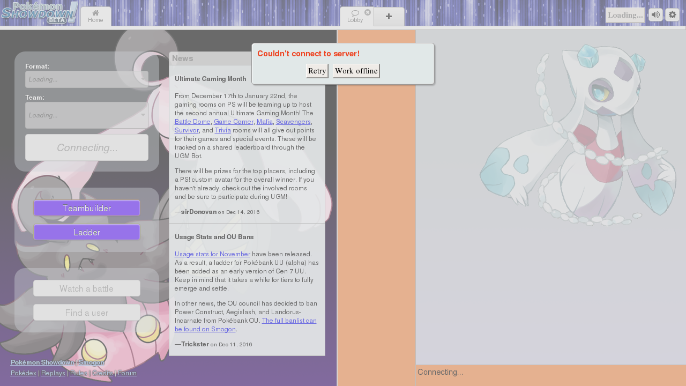
Task: Open the Pokémon Showdown footer link
Action: tap(42, 362)
